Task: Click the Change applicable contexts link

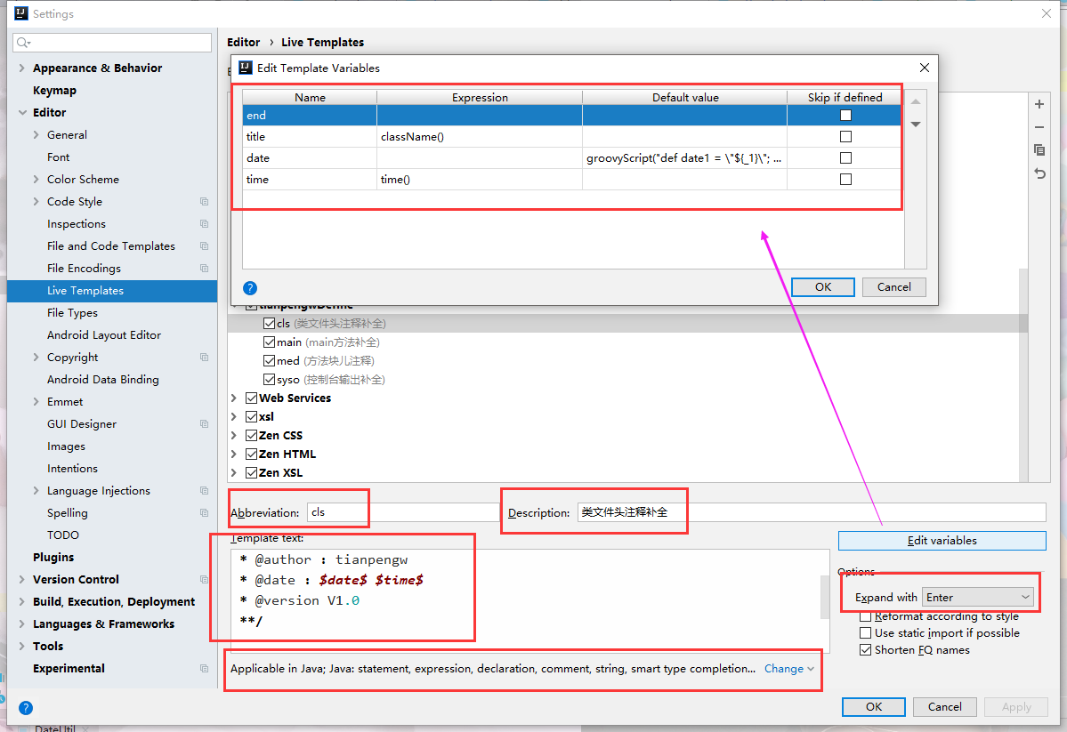Action: (x=788, y=669)
